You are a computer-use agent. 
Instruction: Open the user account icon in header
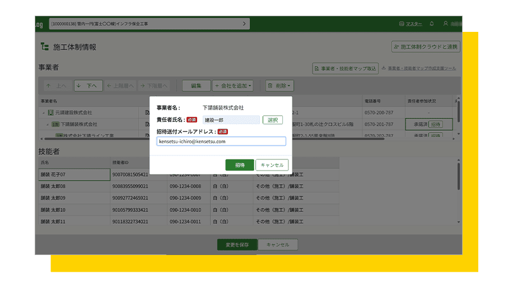[x=446, y=24]
